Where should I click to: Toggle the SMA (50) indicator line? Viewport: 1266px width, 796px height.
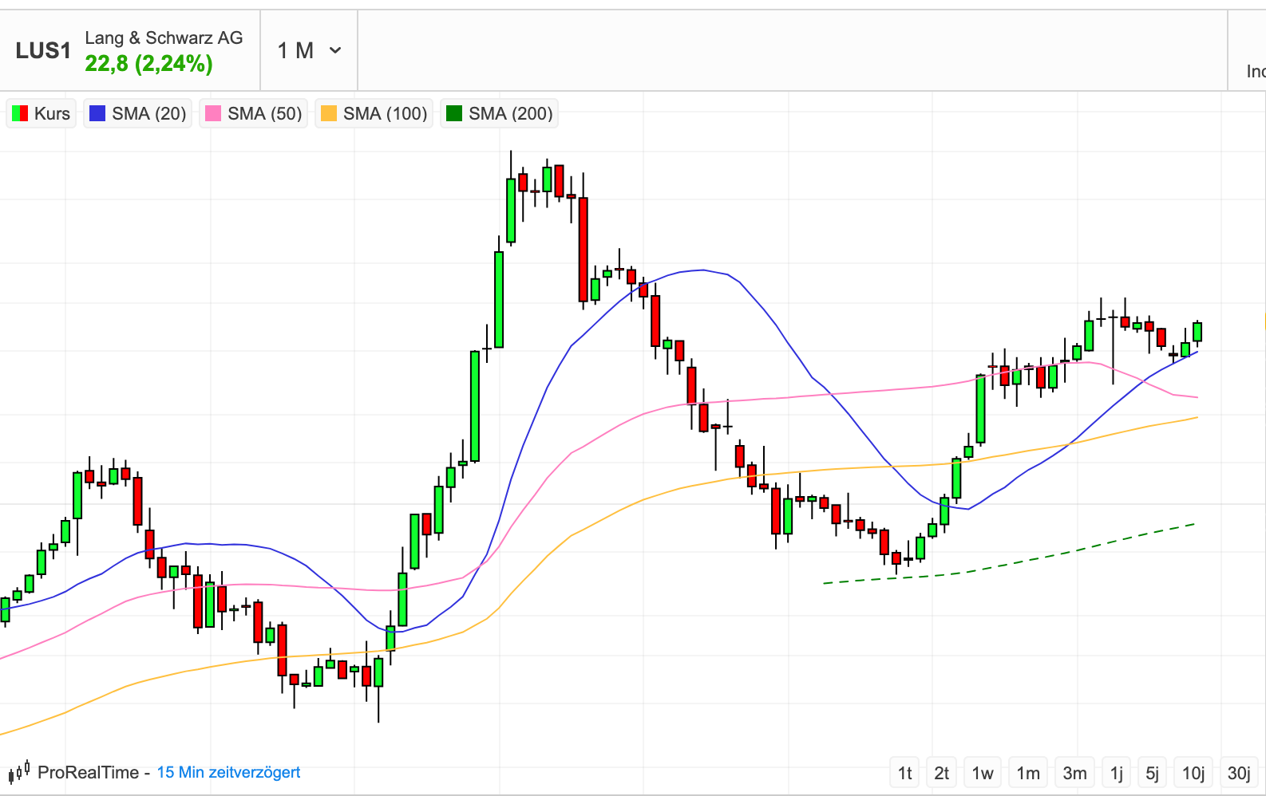(x=254, y=113)
